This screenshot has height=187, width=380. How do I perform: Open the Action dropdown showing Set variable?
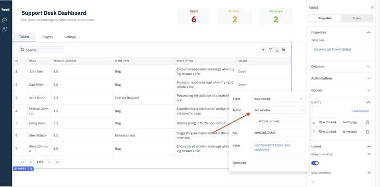(278, 110)
